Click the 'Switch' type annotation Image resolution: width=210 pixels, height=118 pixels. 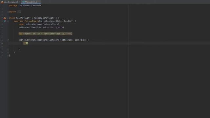pos(36,34)
